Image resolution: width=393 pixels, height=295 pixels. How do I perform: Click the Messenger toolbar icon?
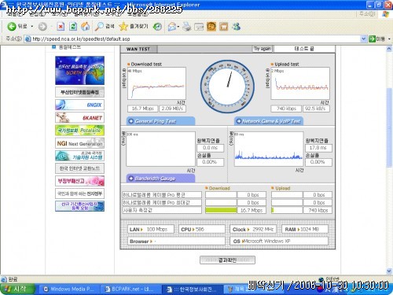point(236,27)
